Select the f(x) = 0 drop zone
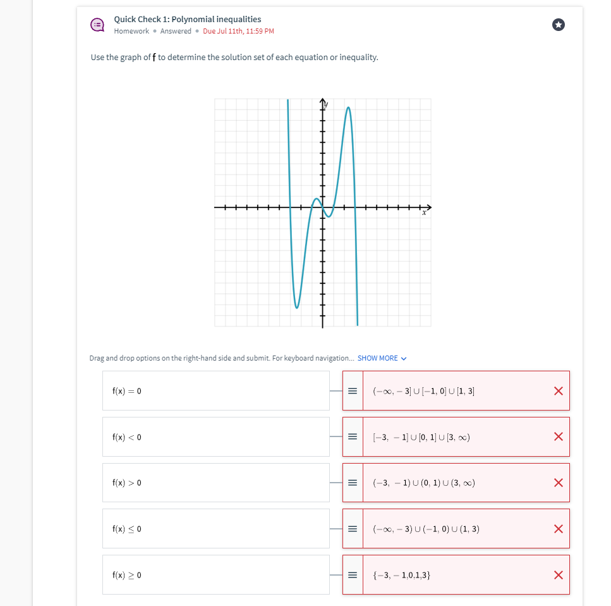 click(x=215, y=391)
